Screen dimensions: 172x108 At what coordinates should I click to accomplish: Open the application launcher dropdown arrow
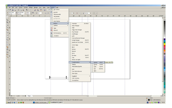point(43,10)
